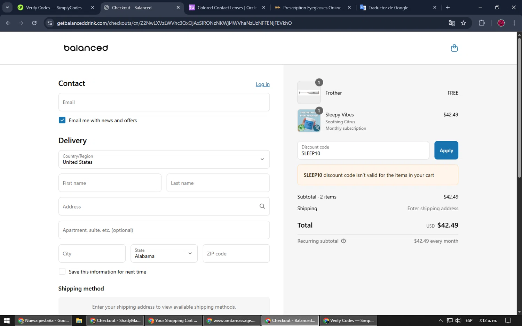Open a new browser tab
This screenshot has height=326, width=522.
coord(448,7)
